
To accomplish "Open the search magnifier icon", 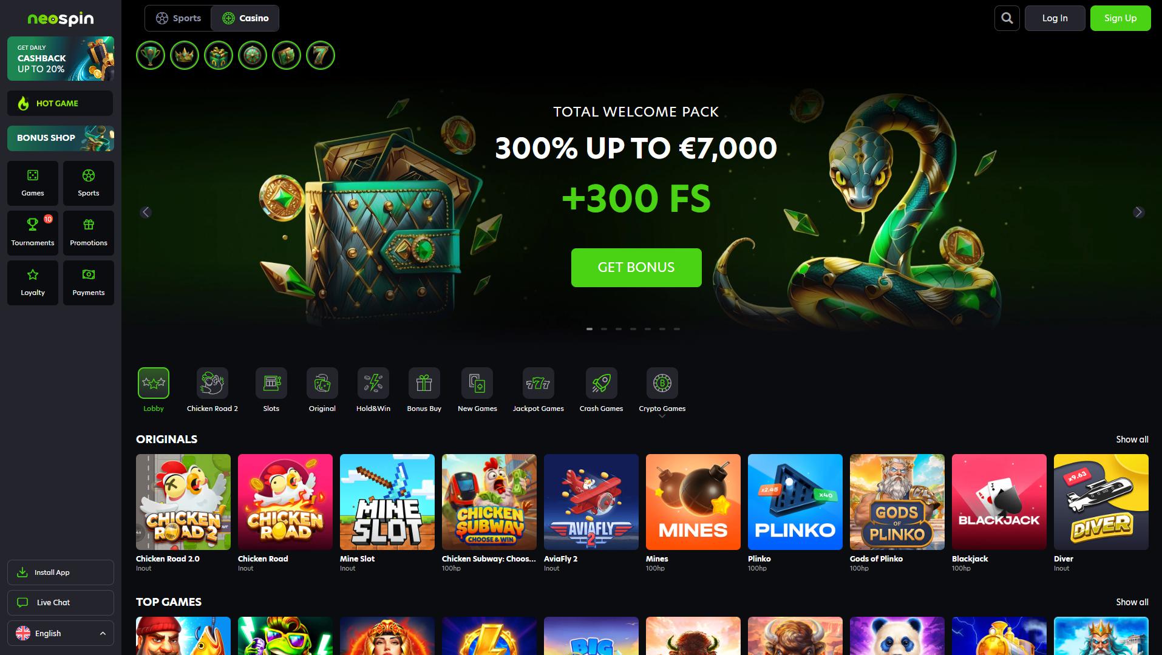I will tap(1007, 18).
